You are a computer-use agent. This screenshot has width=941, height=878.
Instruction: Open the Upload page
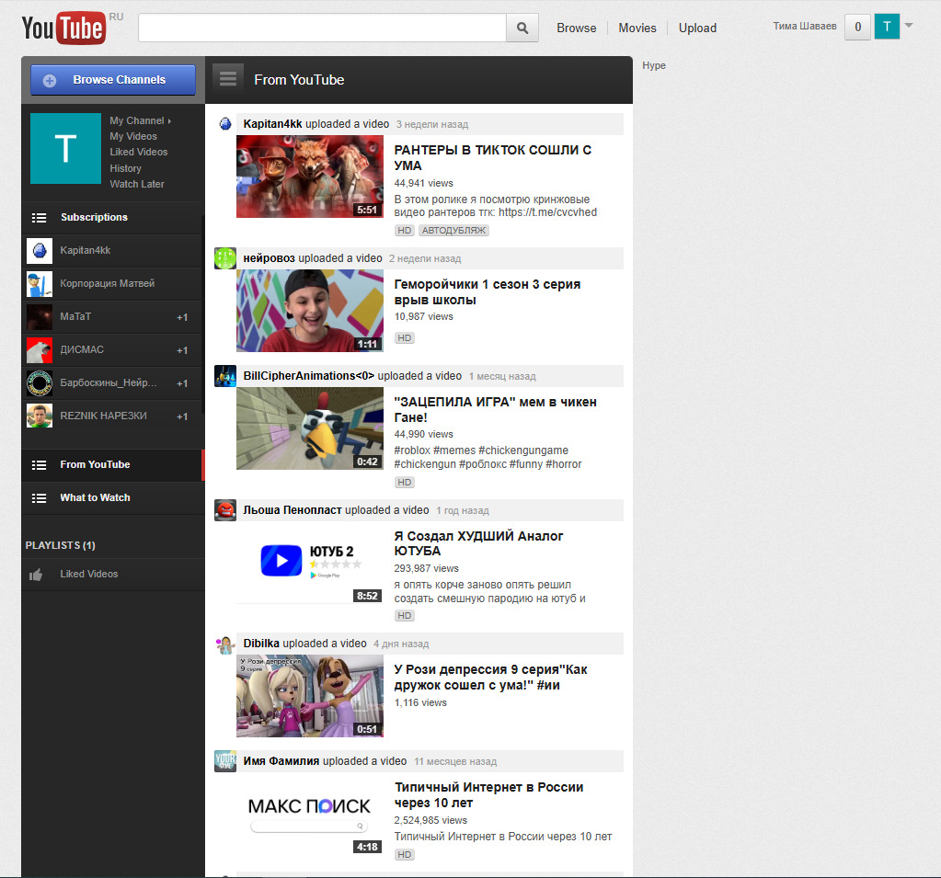[697, 29]
